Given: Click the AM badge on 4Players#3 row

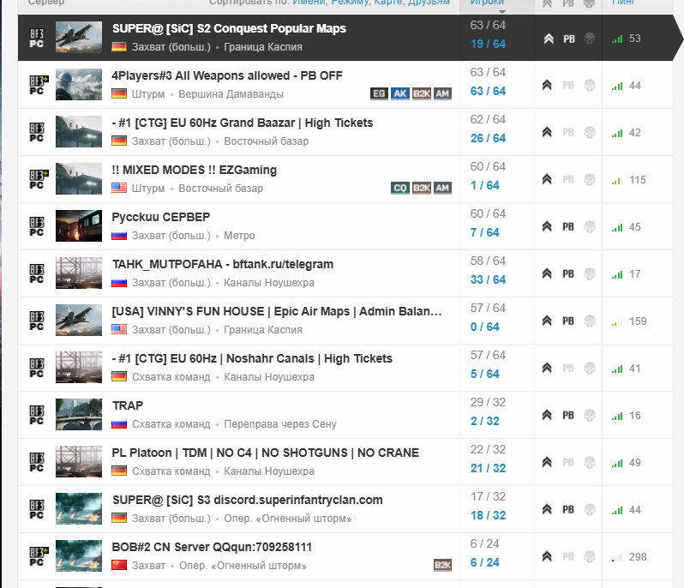Looking at the screenshot, I should point(442,93).
